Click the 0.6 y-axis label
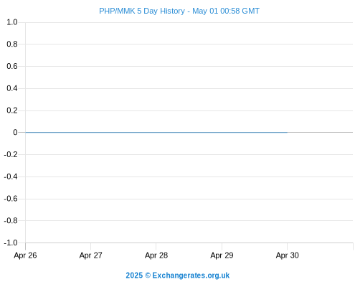The height and width of the screenshot is (287, 355). click(12, 66)
